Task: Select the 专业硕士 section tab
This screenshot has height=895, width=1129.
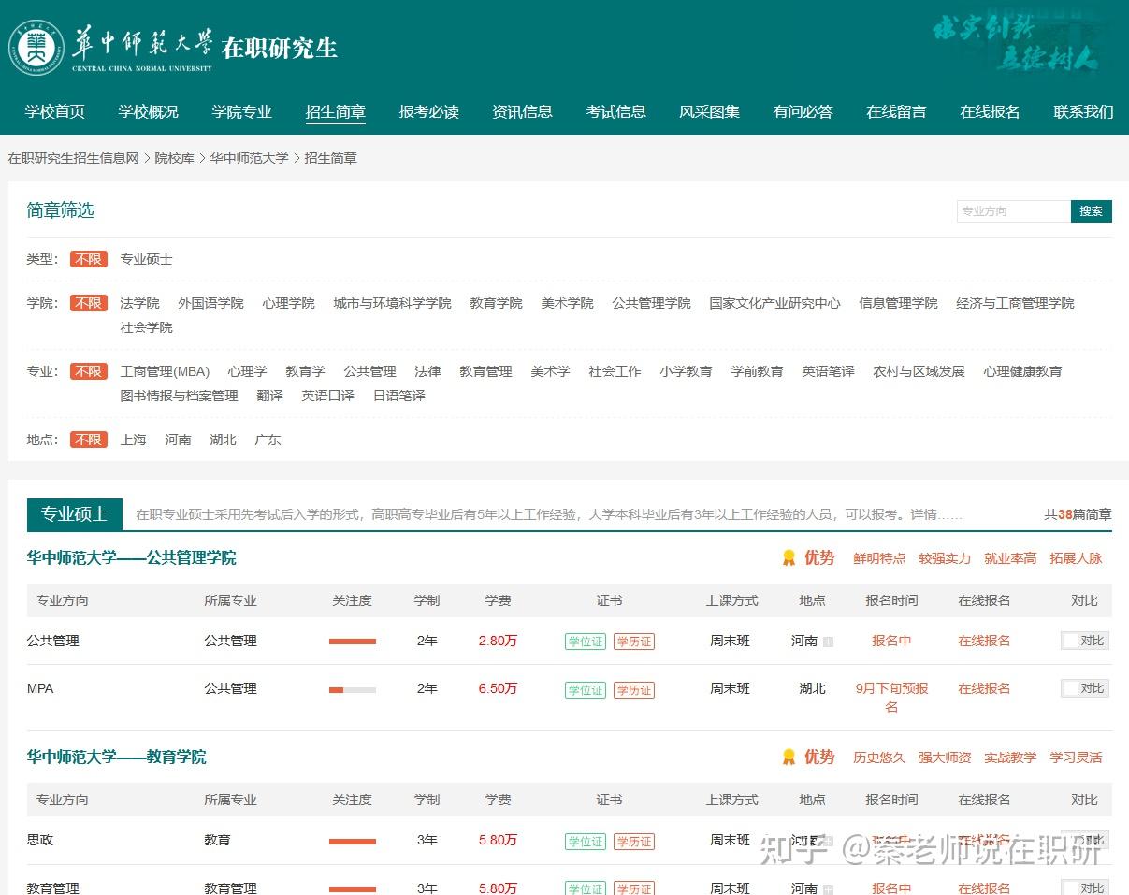Action: pos(74,513)
